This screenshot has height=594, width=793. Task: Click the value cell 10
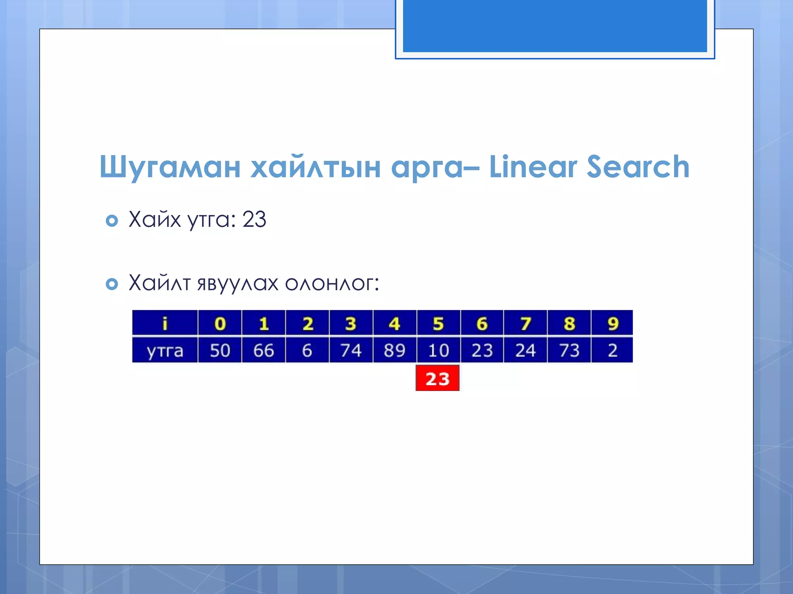[438, 350]
